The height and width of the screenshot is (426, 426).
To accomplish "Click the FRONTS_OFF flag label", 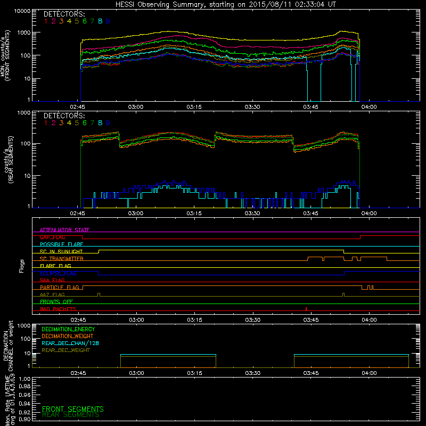I will point(56,301).
